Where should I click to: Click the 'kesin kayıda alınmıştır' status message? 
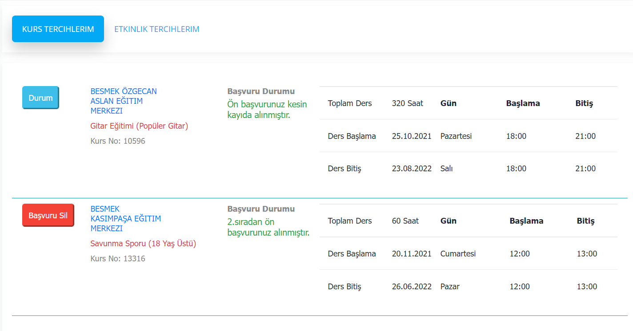pos(267,110)
